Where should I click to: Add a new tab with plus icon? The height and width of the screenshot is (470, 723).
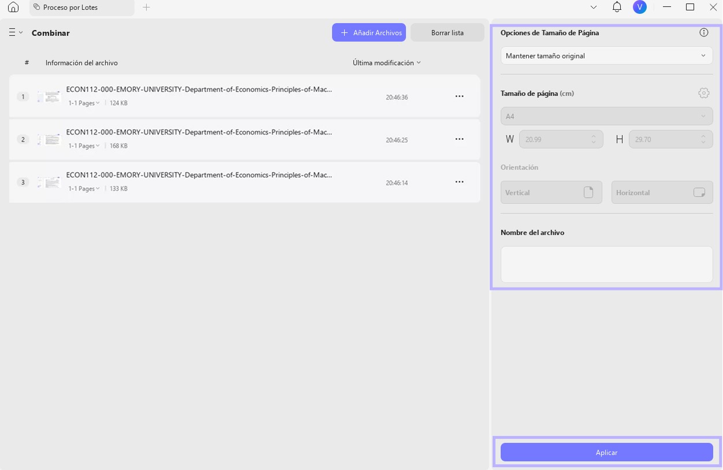146,8
